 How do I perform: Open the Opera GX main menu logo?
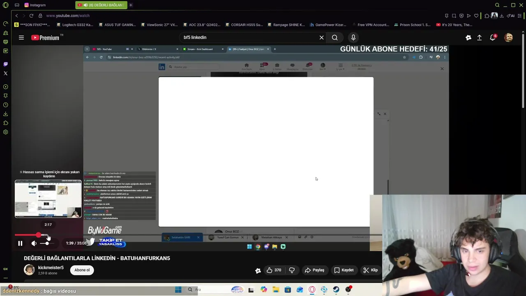[x=5, y=5]
